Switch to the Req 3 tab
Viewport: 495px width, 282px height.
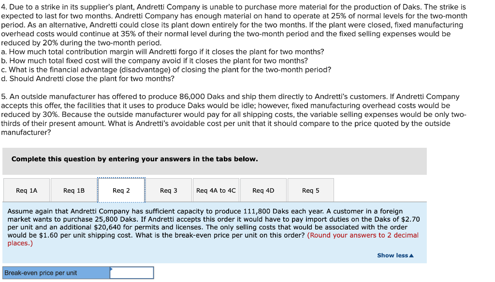[168, 190]
